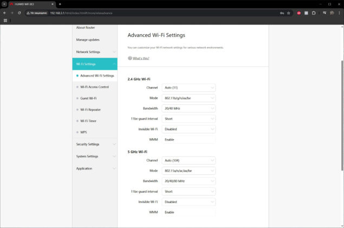Collapse the Wi-Fi Settings section
This screenshot has height=228, width=344.
point(95,64)
